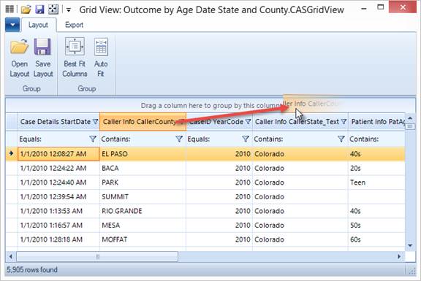Open filter for Case Details StartDate column

(95, 122)
